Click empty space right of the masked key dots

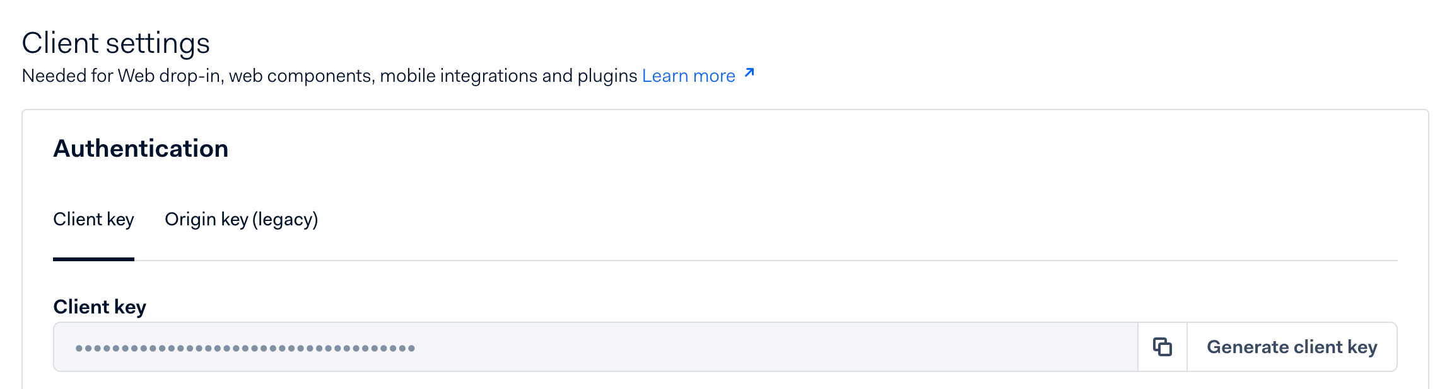[757, 347]
